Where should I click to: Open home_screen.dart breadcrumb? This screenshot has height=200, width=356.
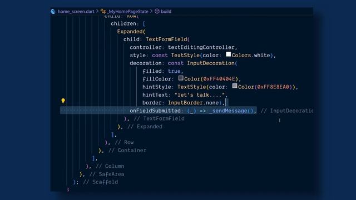click(x=76, y=11)
